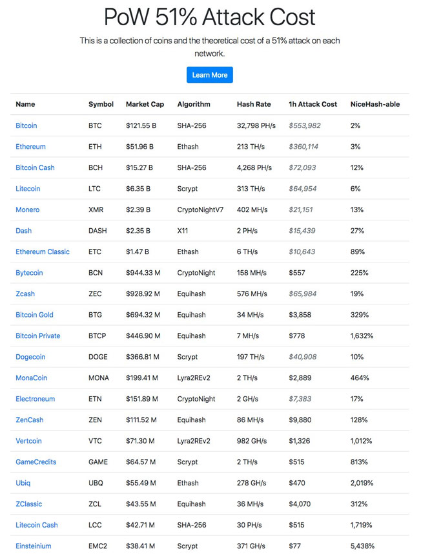The height and width of the screenshot is (556, 421).
Task: Open the Bitcoin Private link
Action: (37, 336)
